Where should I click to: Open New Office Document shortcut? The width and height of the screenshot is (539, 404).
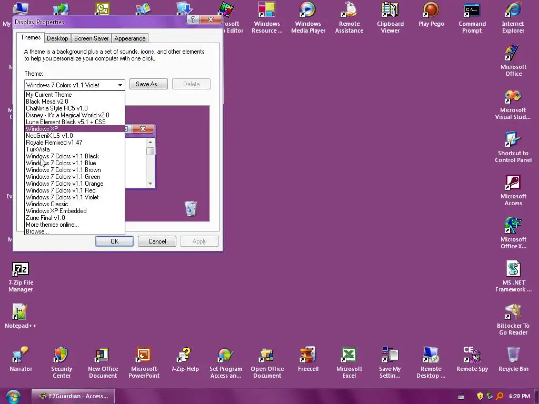(103, 363)
